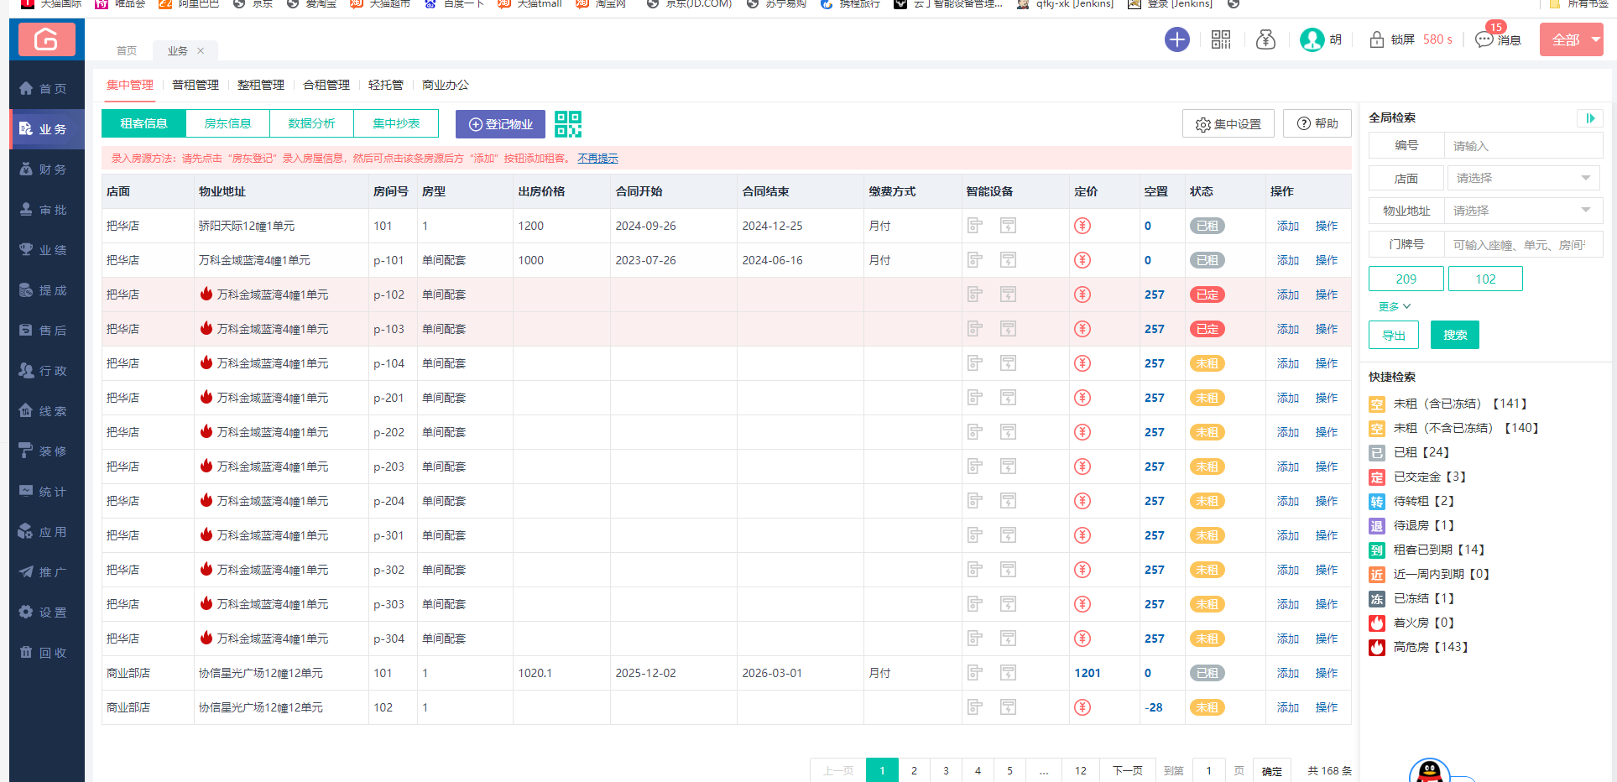
Task: Open 提成 in left sidebar
Action: [x=47, y=289]
